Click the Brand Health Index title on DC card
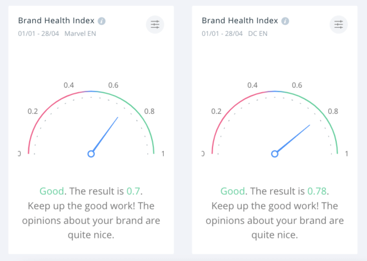Screen dimensions: 367x261 (240, 21)
